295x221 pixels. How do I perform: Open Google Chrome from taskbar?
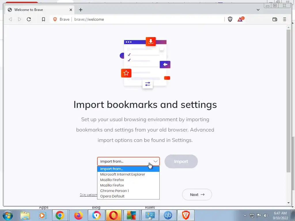coord(60,215)
